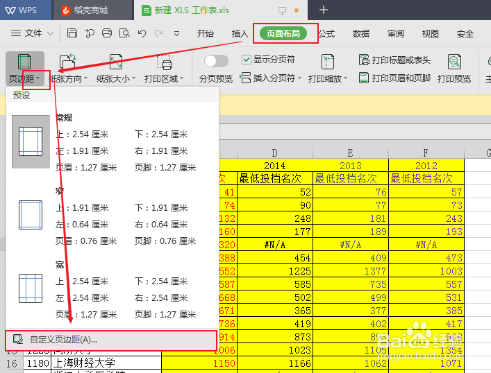Click cell with value 1377
Viewport: 491px width, 373px height.
pyautogui.click(x=351, y=271)
